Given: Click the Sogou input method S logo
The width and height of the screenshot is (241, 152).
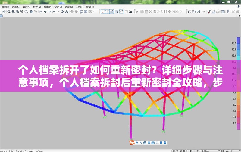Looking at the screenshot, I should pyautogui.click(x=132, y=143).
